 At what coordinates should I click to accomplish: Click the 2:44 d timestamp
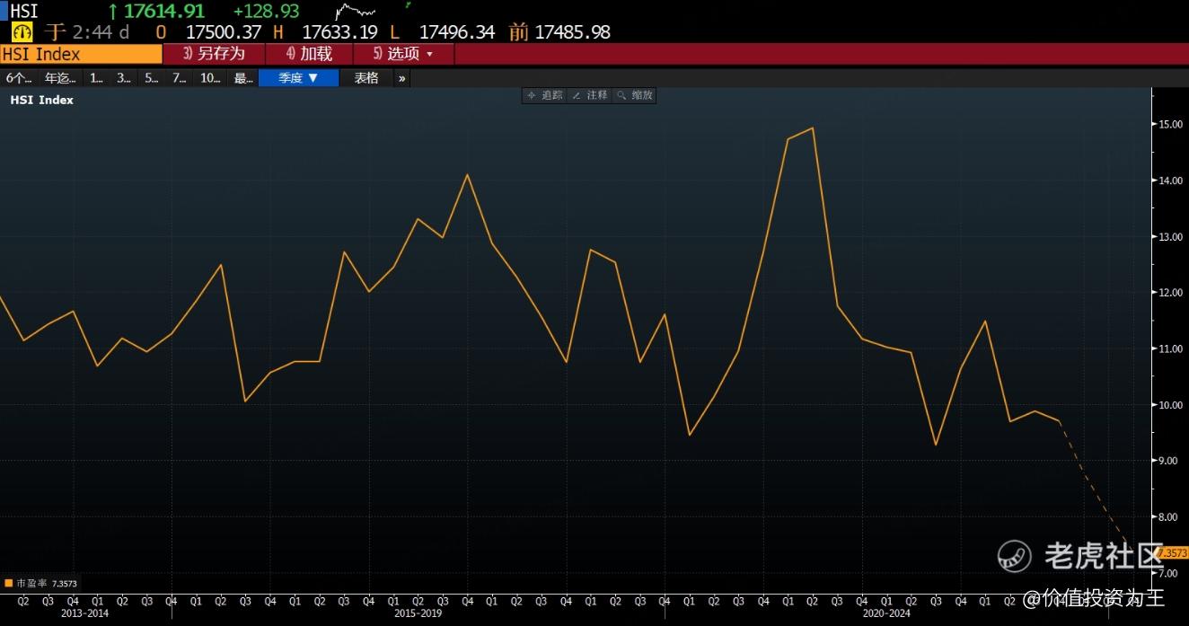coord(101,32)
